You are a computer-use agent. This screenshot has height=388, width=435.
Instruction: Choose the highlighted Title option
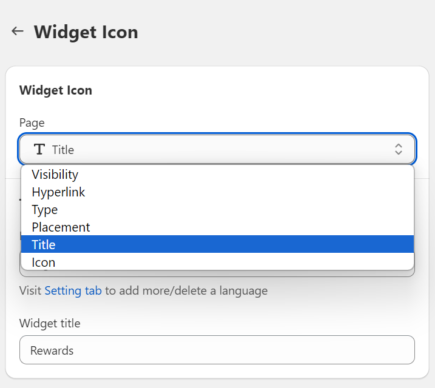(44, 245)
